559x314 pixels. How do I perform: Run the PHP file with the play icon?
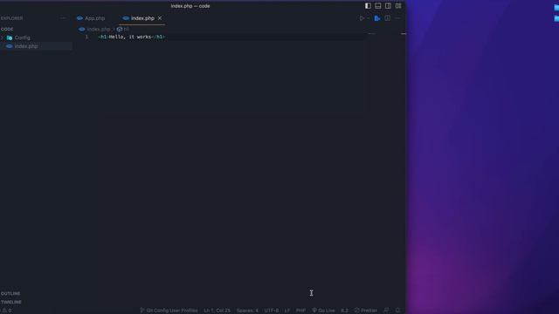tap(362, 18)
